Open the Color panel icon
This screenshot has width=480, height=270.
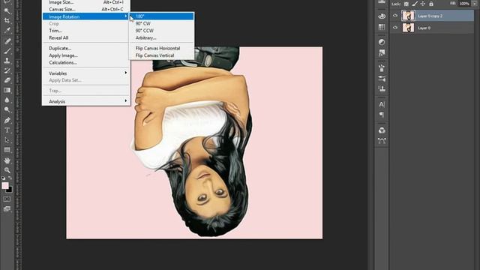[x=382, y=16]
